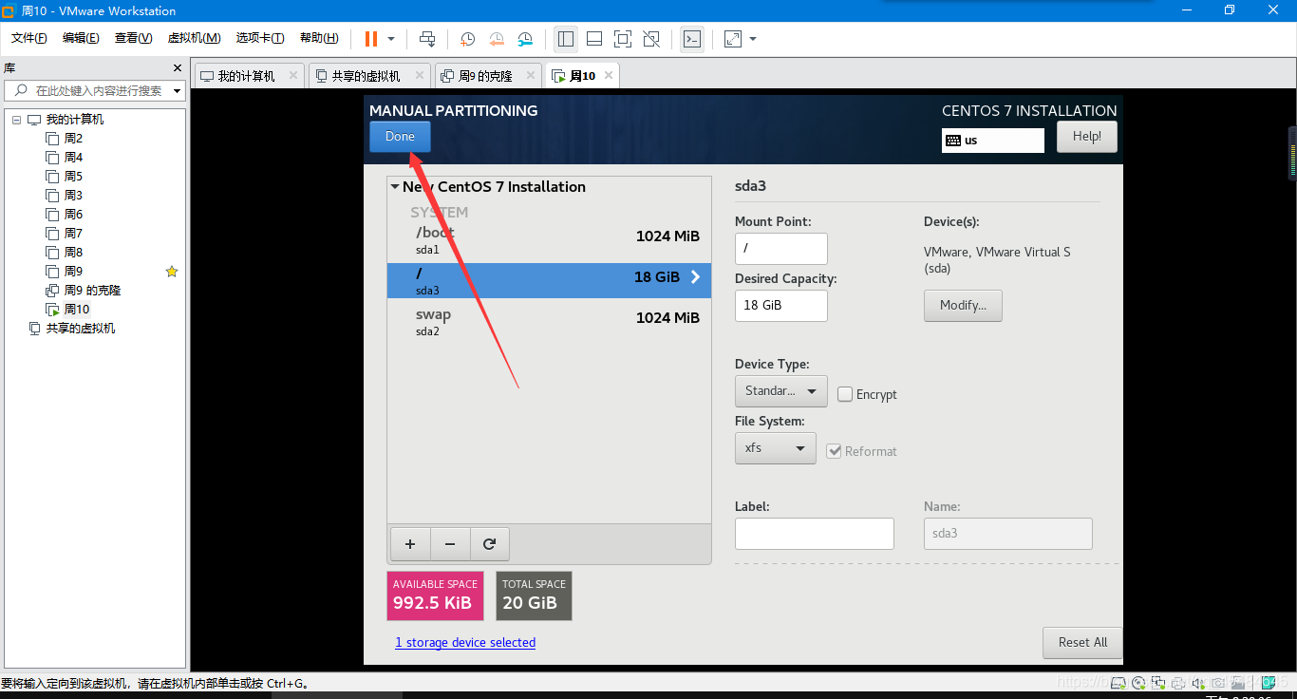The image size is (1297, 699).
Task: Send Ctrl+Alt+Del to the virtual machine
Action: (427, 39)
